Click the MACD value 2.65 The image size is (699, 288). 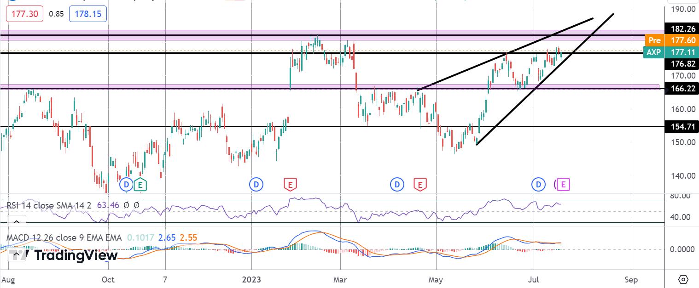(x=166, y=237)
